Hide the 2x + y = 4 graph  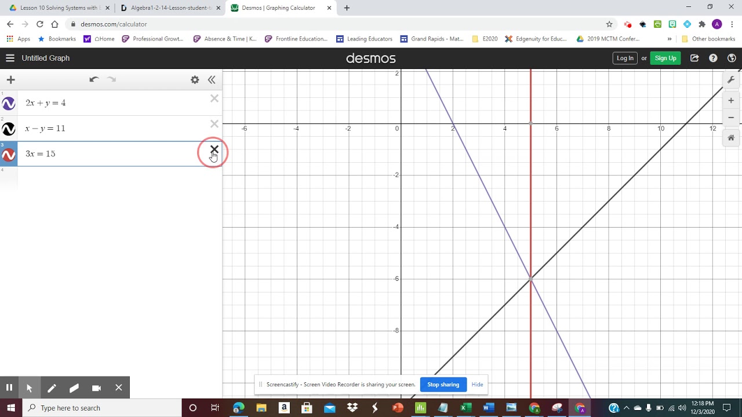[9, 104]
